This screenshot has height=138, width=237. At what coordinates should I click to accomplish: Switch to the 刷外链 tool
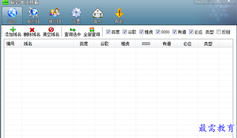[33, 16]
